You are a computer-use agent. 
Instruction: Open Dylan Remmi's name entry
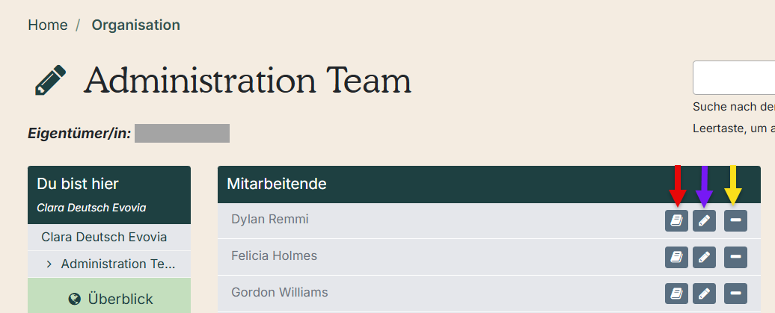[x=270, y=219]
